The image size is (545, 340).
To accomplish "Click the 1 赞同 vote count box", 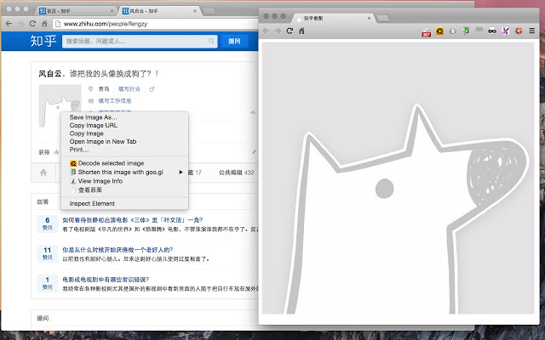I will point(48,283).
